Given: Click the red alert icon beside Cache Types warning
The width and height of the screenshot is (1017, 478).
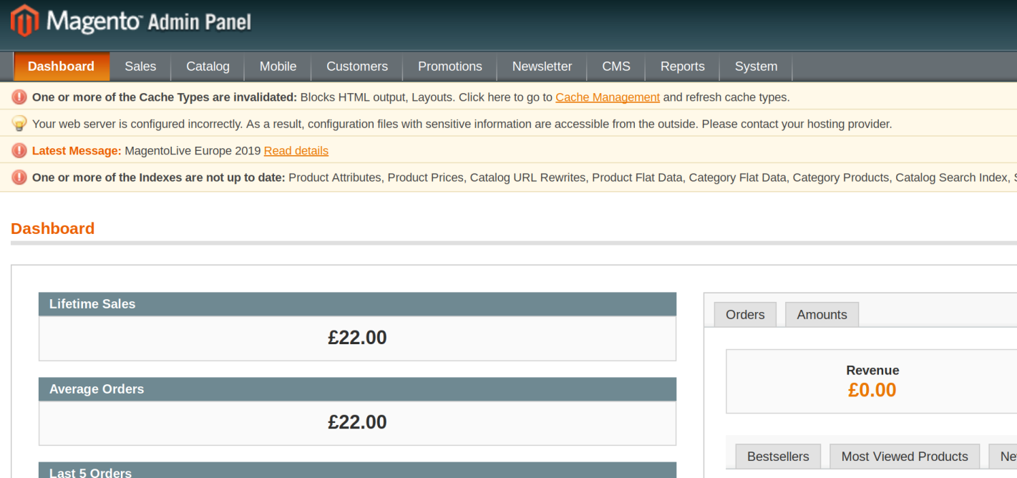Looking at the screenshot, I should tap(19, 97).
